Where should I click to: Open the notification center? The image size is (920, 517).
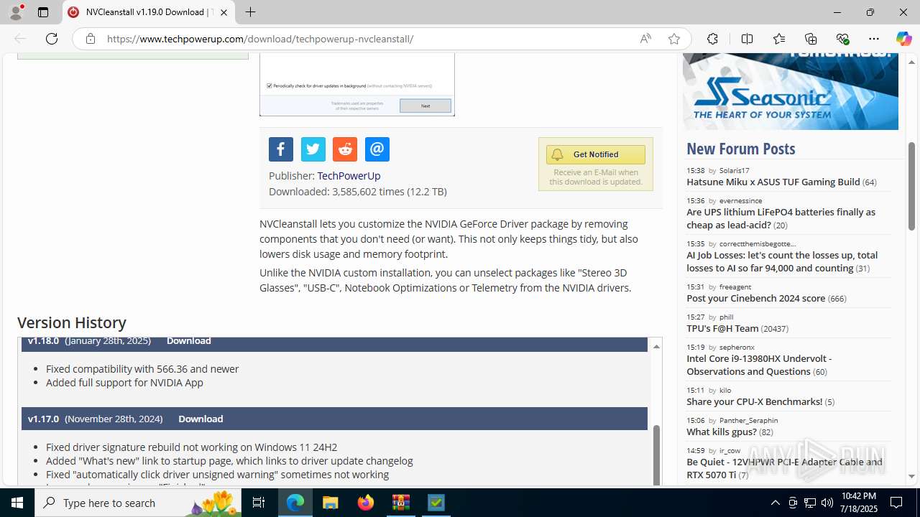point(896,503)
